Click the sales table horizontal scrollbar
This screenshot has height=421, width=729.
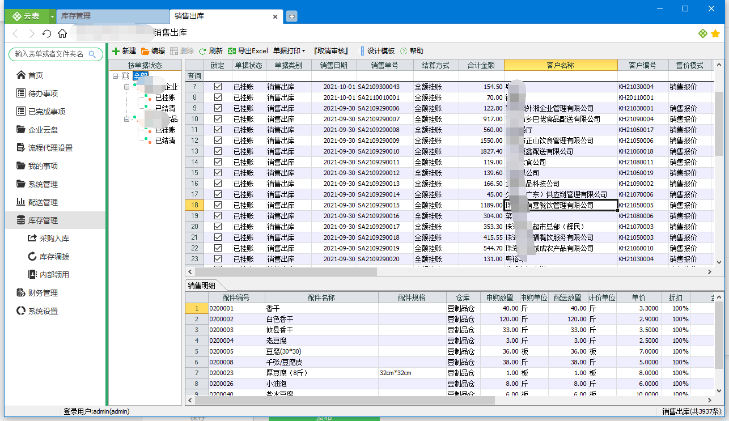[x=286, y=272]
